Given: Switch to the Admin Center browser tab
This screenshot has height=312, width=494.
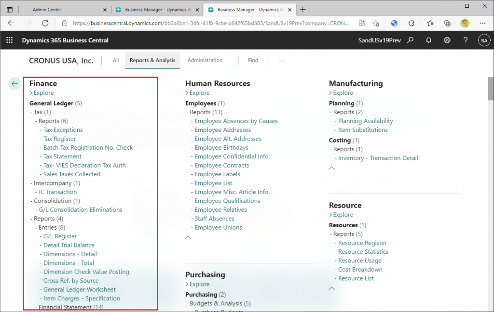Looking at the screenshot, I should (x=47, y=10).
